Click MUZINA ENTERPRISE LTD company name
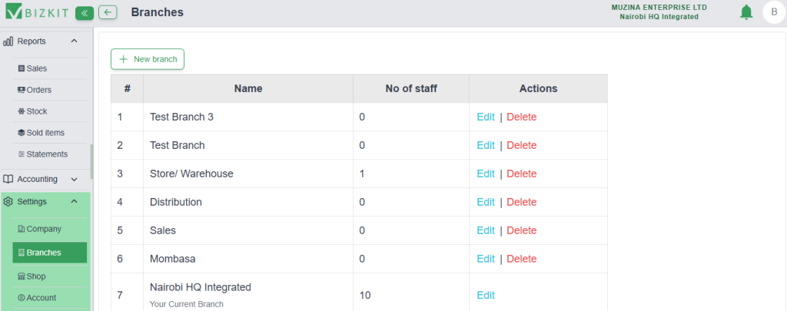This screenshot has height=311, width=787. coord(659,8)
